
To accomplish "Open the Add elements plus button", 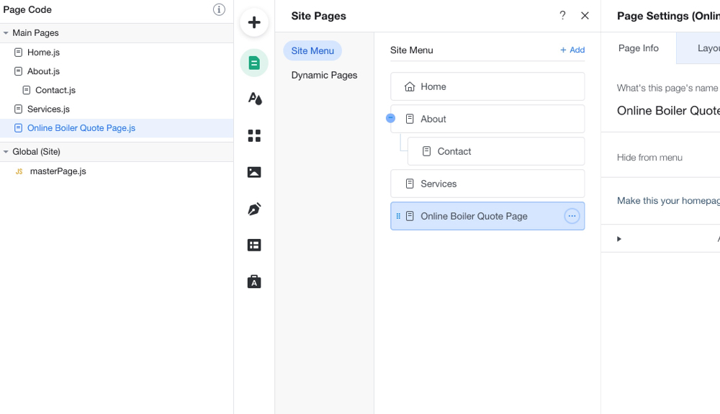I will [x=254, y=22].
